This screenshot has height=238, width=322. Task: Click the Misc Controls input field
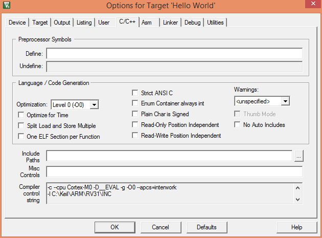174,171
